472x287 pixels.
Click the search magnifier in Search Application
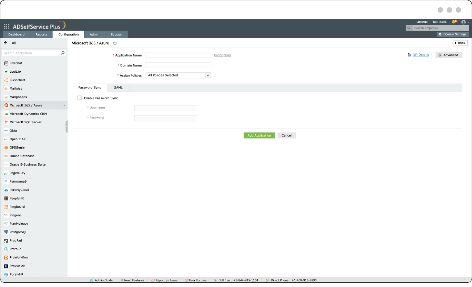(63, 53)
